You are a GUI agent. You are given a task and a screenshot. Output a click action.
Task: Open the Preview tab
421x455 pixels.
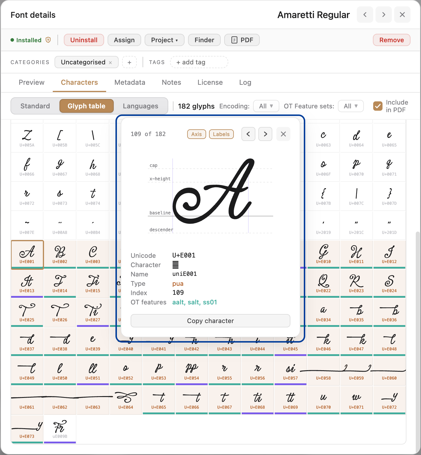click(x=31, y=82)
